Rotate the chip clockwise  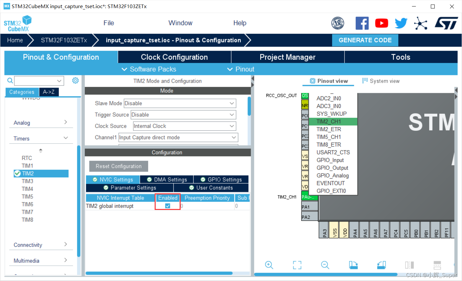pyautogui.click(x=353, y=265)
